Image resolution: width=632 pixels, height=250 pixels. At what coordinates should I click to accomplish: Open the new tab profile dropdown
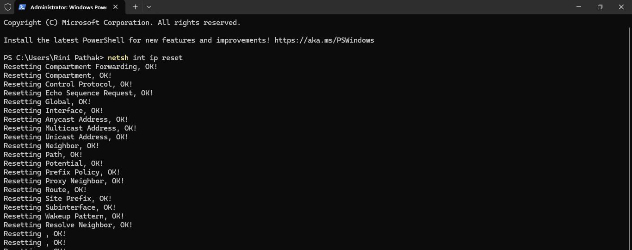click(x=149, y=7)
